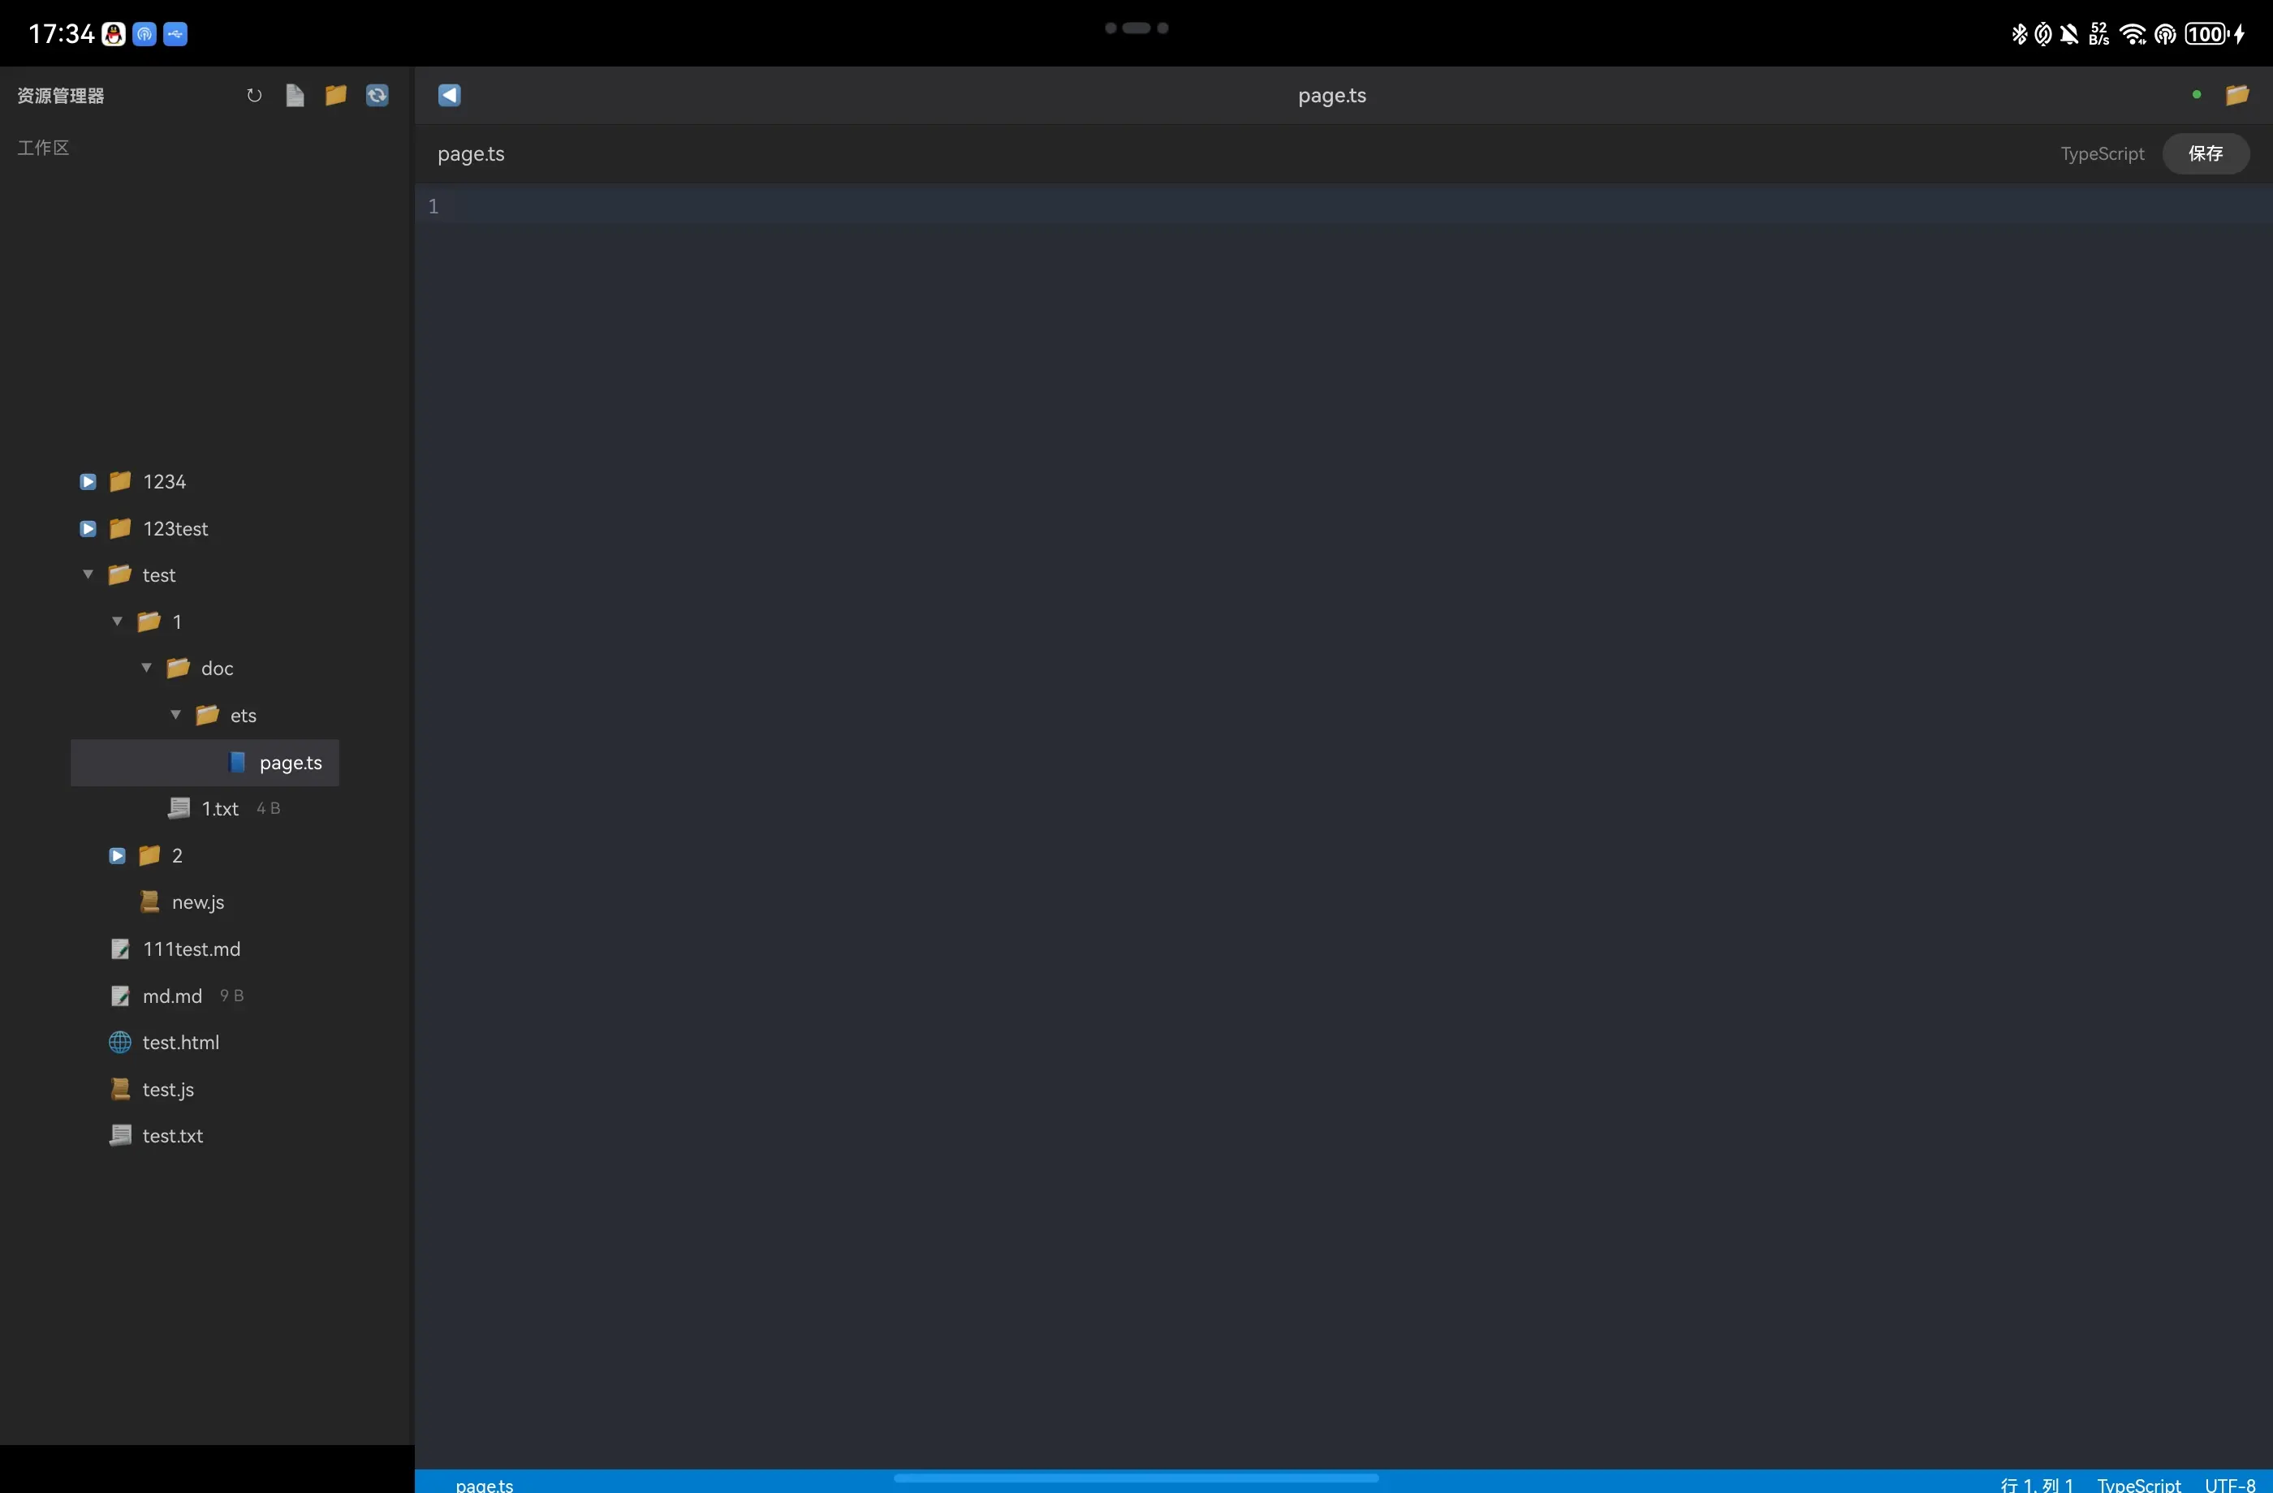
Task: Click TypeScript language label beside save
Action: (2102, 155)
